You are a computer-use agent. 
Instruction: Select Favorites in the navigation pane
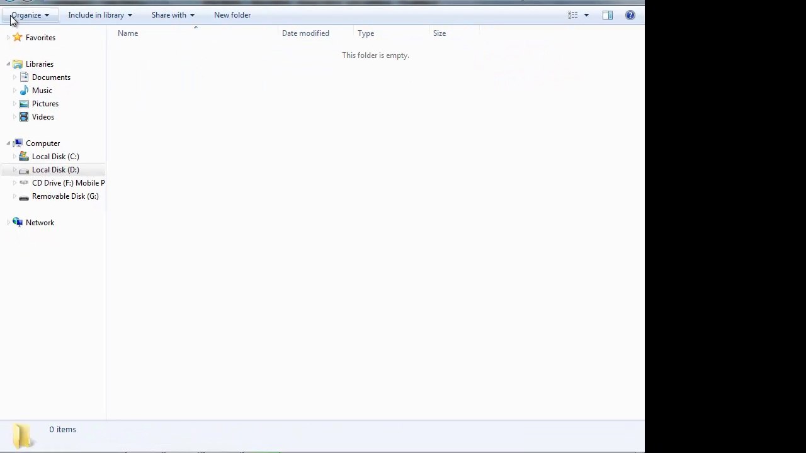40,38
